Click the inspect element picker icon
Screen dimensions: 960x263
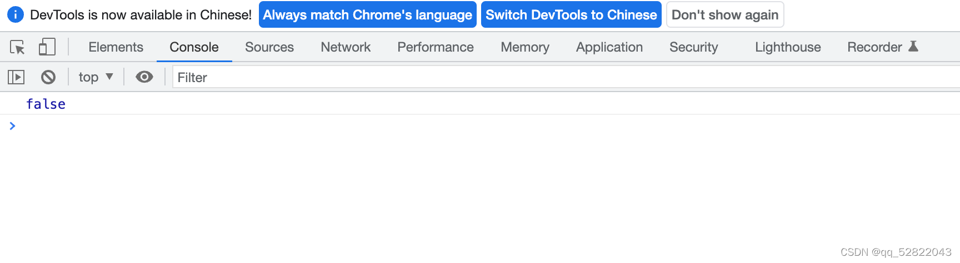[x=17, y=47]
